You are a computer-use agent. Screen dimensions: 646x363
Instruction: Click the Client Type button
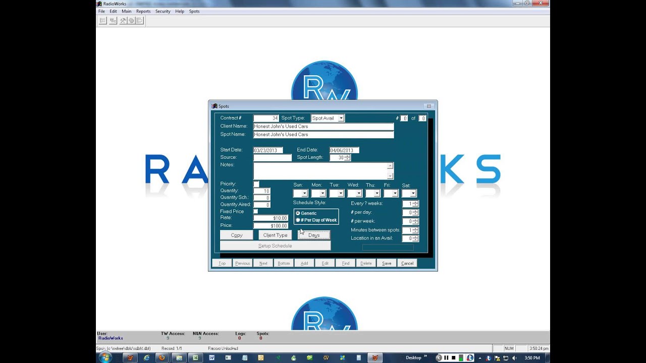(275, 235)
